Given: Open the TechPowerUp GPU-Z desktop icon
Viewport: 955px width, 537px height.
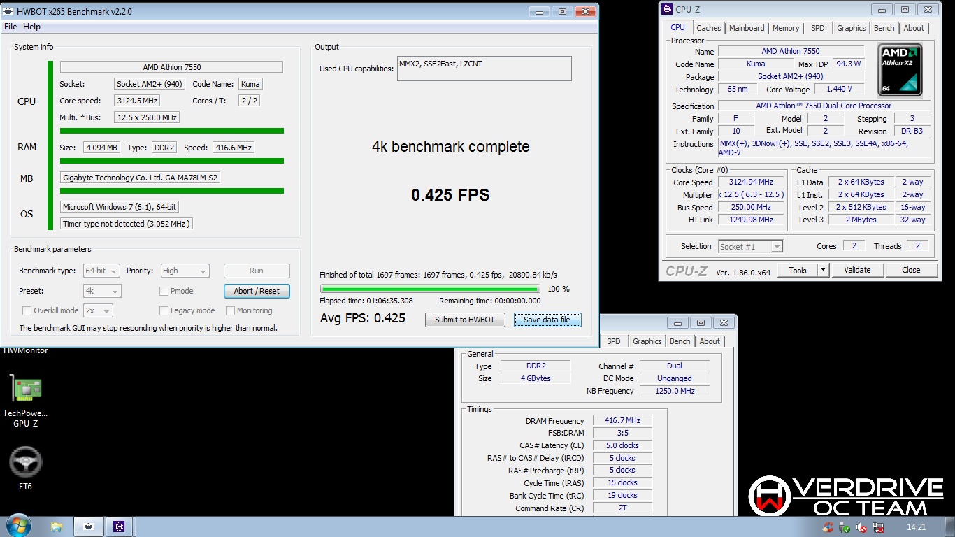Looking at the screenshot, I should point(25,389).
